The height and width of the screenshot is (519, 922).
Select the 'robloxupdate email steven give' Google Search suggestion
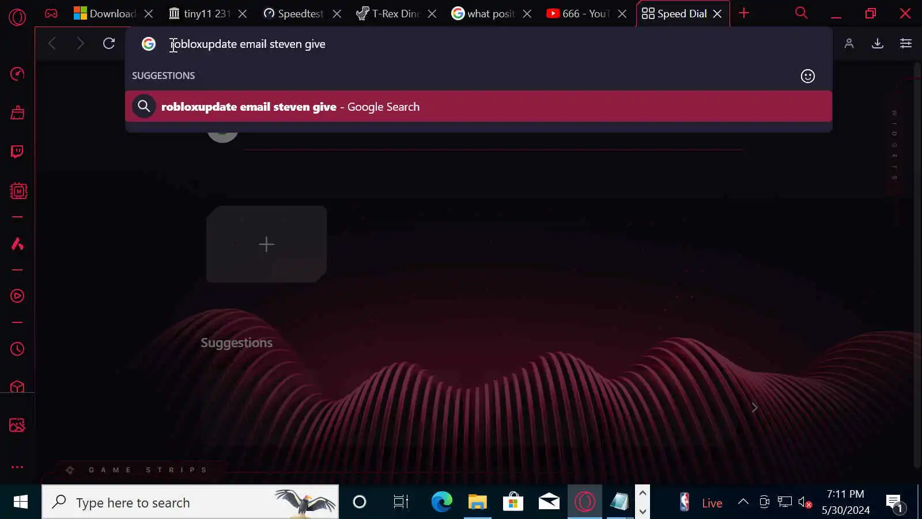478,107
